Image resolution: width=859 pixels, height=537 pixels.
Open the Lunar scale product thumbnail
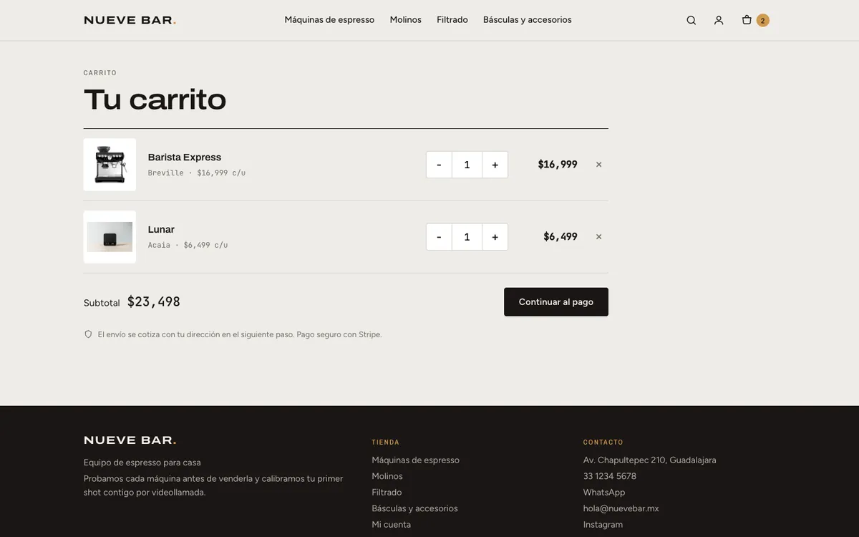110,237
